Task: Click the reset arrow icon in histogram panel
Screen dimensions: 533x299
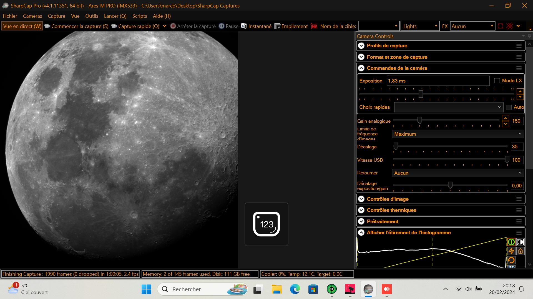Action: [x=511, y=260]
